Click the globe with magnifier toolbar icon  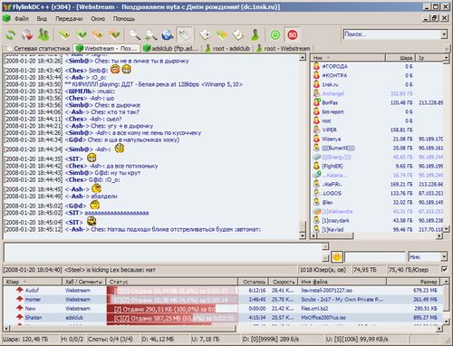[x=167, y=35]
